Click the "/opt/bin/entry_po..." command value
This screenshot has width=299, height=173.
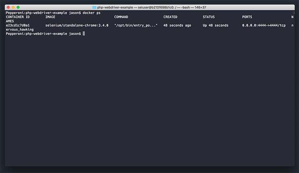(x=136, y=25)
